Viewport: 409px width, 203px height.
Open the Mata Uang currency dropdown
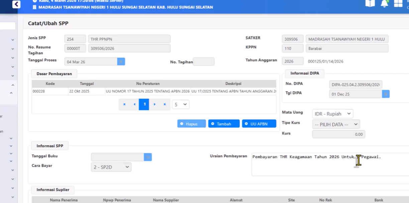(x=332, y=114)
